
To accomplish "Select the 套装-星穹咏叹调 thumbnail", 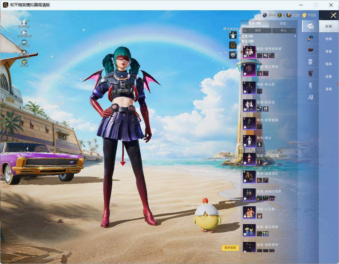I will [x=249, y=52].
